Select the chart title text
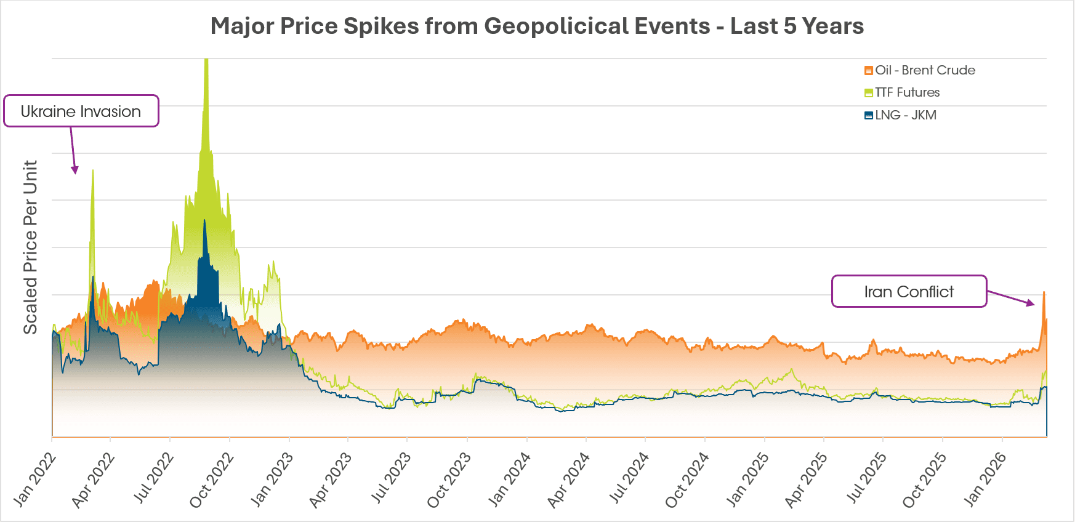1075x522 pixels. click(537, 26)
